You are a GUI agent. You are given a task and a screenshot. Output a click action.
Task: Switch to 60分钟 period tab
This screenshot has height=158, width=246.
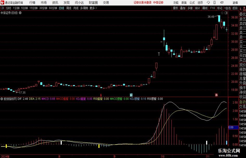pos(53,8)
